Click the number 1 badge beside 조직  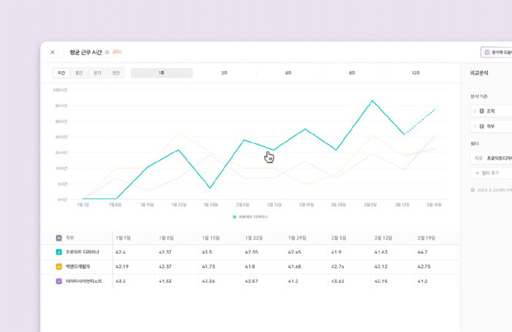(x=481, y=111)
